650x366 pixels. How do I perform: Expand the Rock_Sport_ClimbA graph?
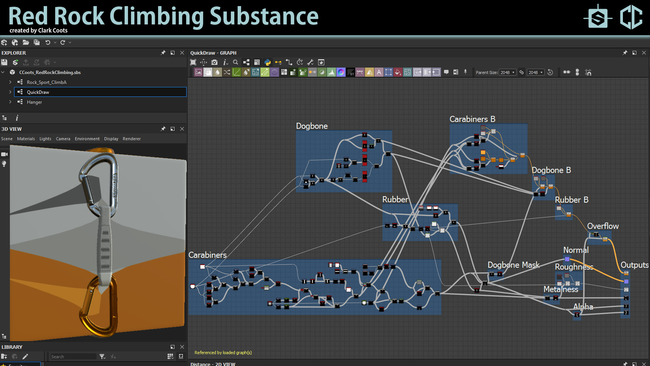10,82
